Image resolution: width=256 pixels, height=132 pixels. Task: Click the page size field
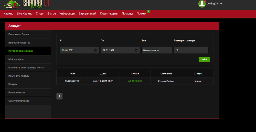click(191, 50)
